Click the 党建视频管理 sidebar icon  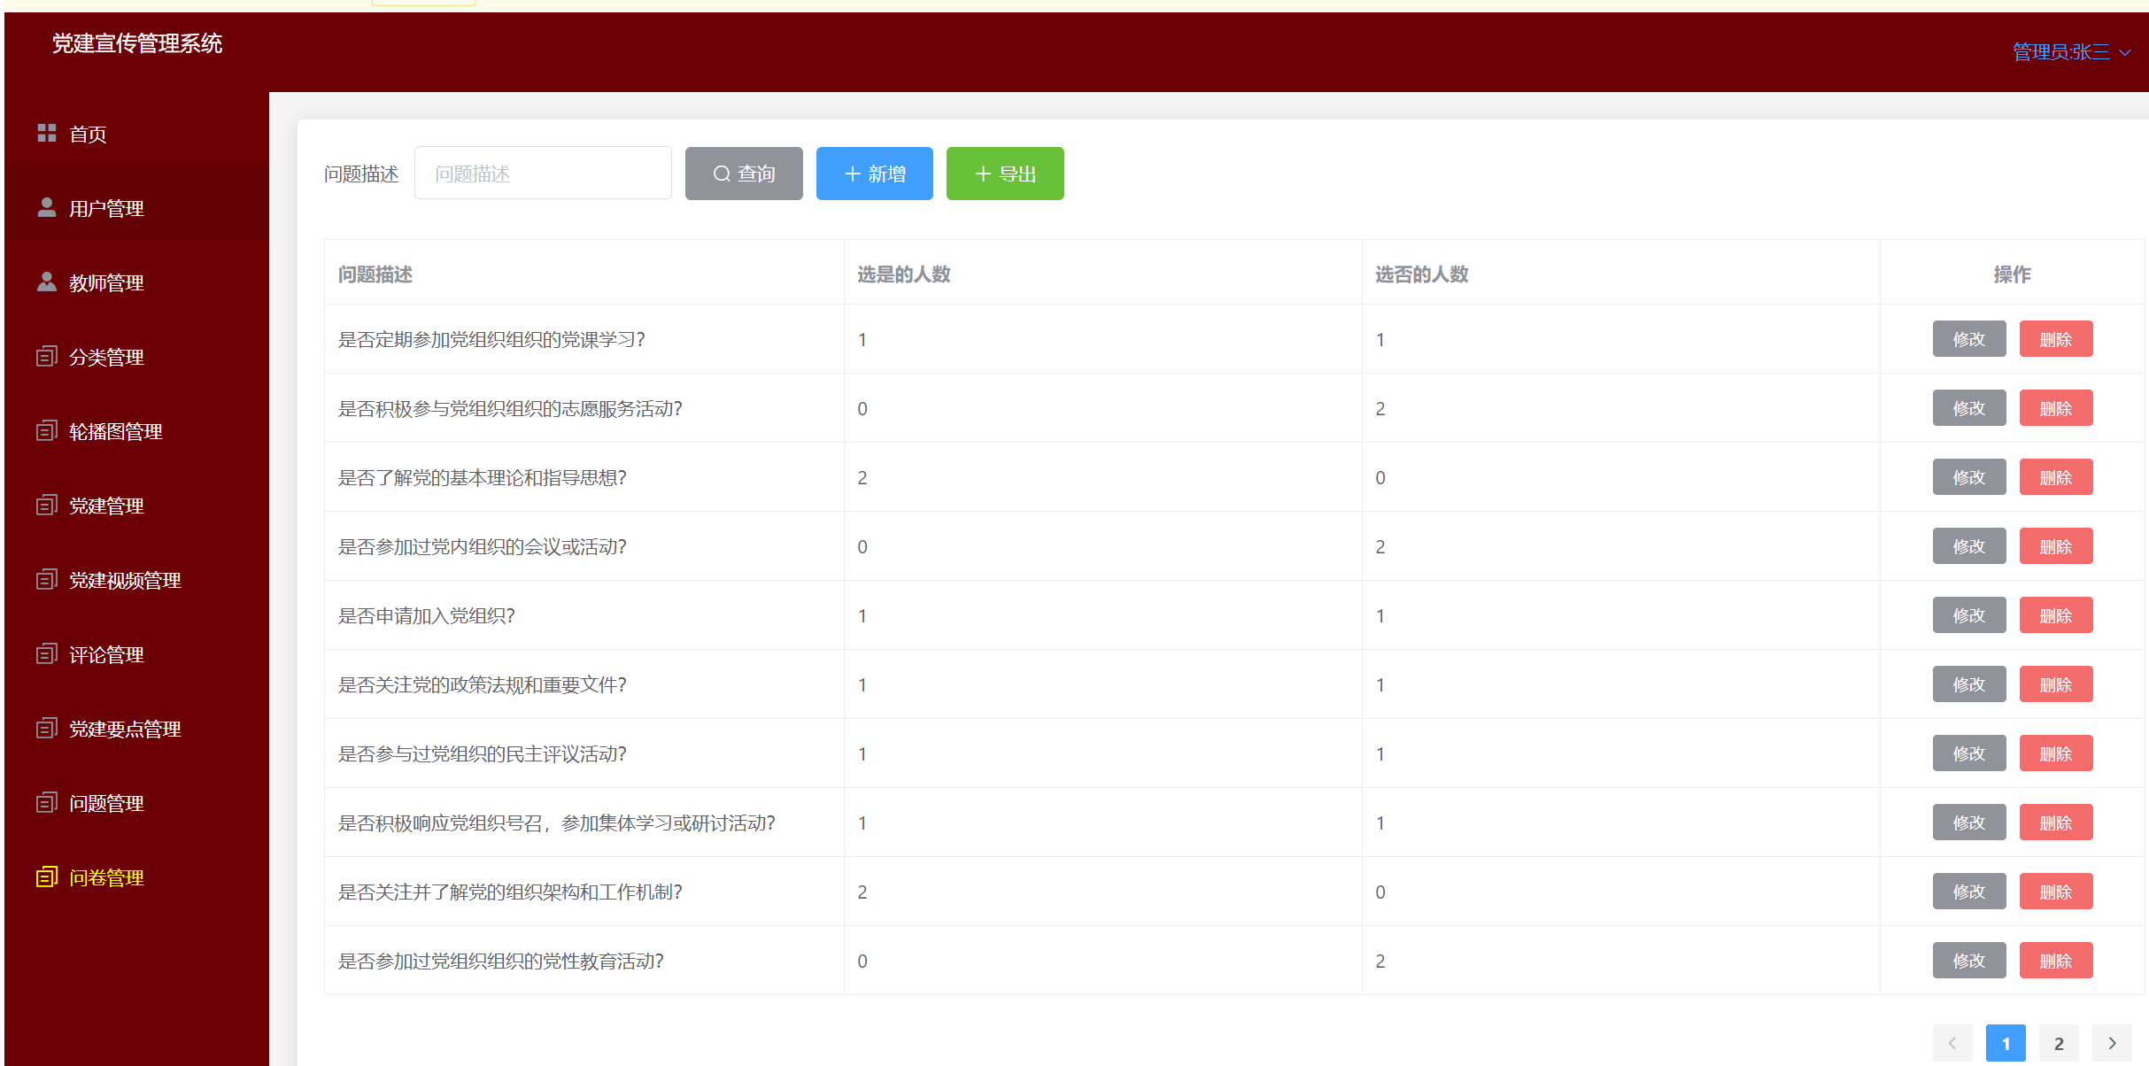tap(46, 580)
